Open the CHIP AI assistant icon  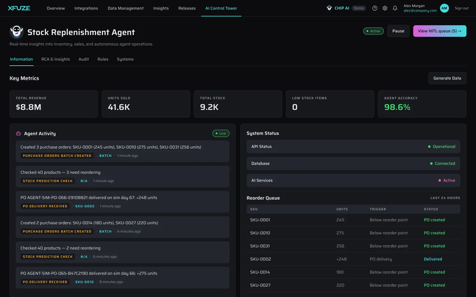(x=329, y=8)
